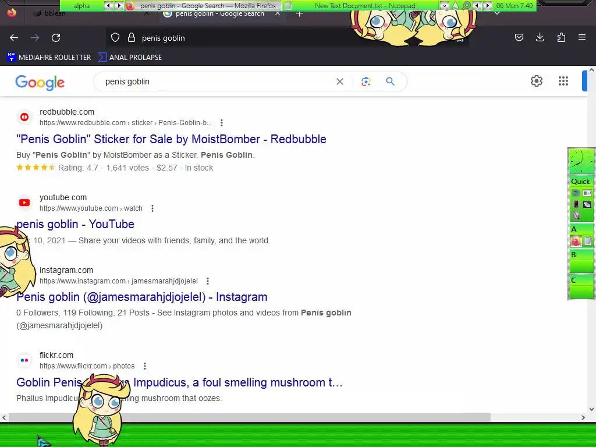Click the blue magnifier search icon
This screenshot has width=596, height=447.
coord(390,81)
